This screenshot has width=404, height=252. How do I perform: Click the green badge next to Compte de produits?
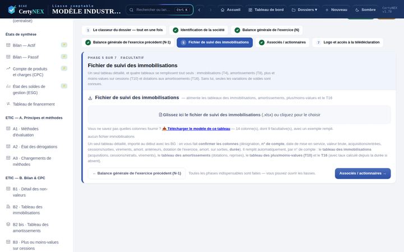tap(64, 68)
